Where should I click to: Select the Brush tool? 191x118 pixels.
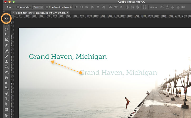[6, 56]
